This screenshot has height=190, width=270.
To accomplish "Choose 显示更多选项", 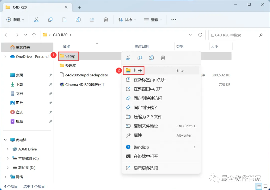I will [x=161, y=168].
